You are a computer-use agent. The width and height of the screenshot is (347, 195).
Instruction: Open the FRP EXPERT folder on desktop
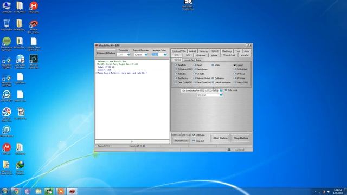pos(20,6)
